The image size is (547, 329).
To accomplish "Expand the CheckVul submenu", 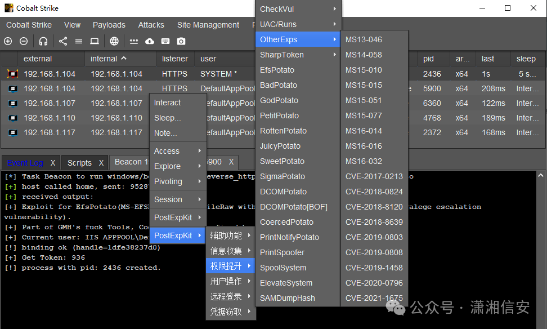I will click(298, 9).
